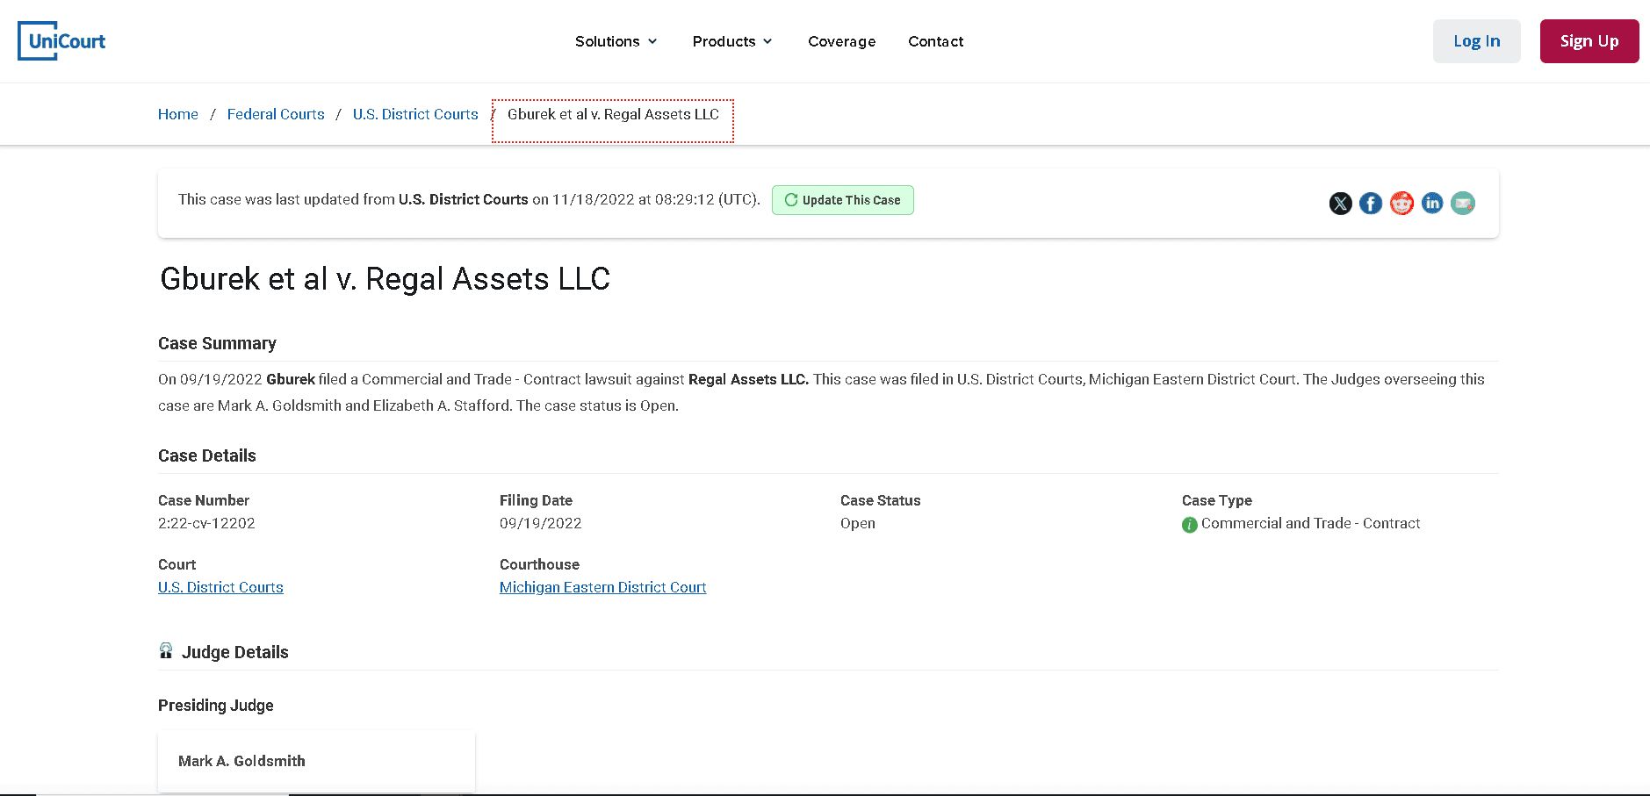Screen dimensions: 1650x796
Task: Go to Home breadcrumb
Action: (178, 114)
